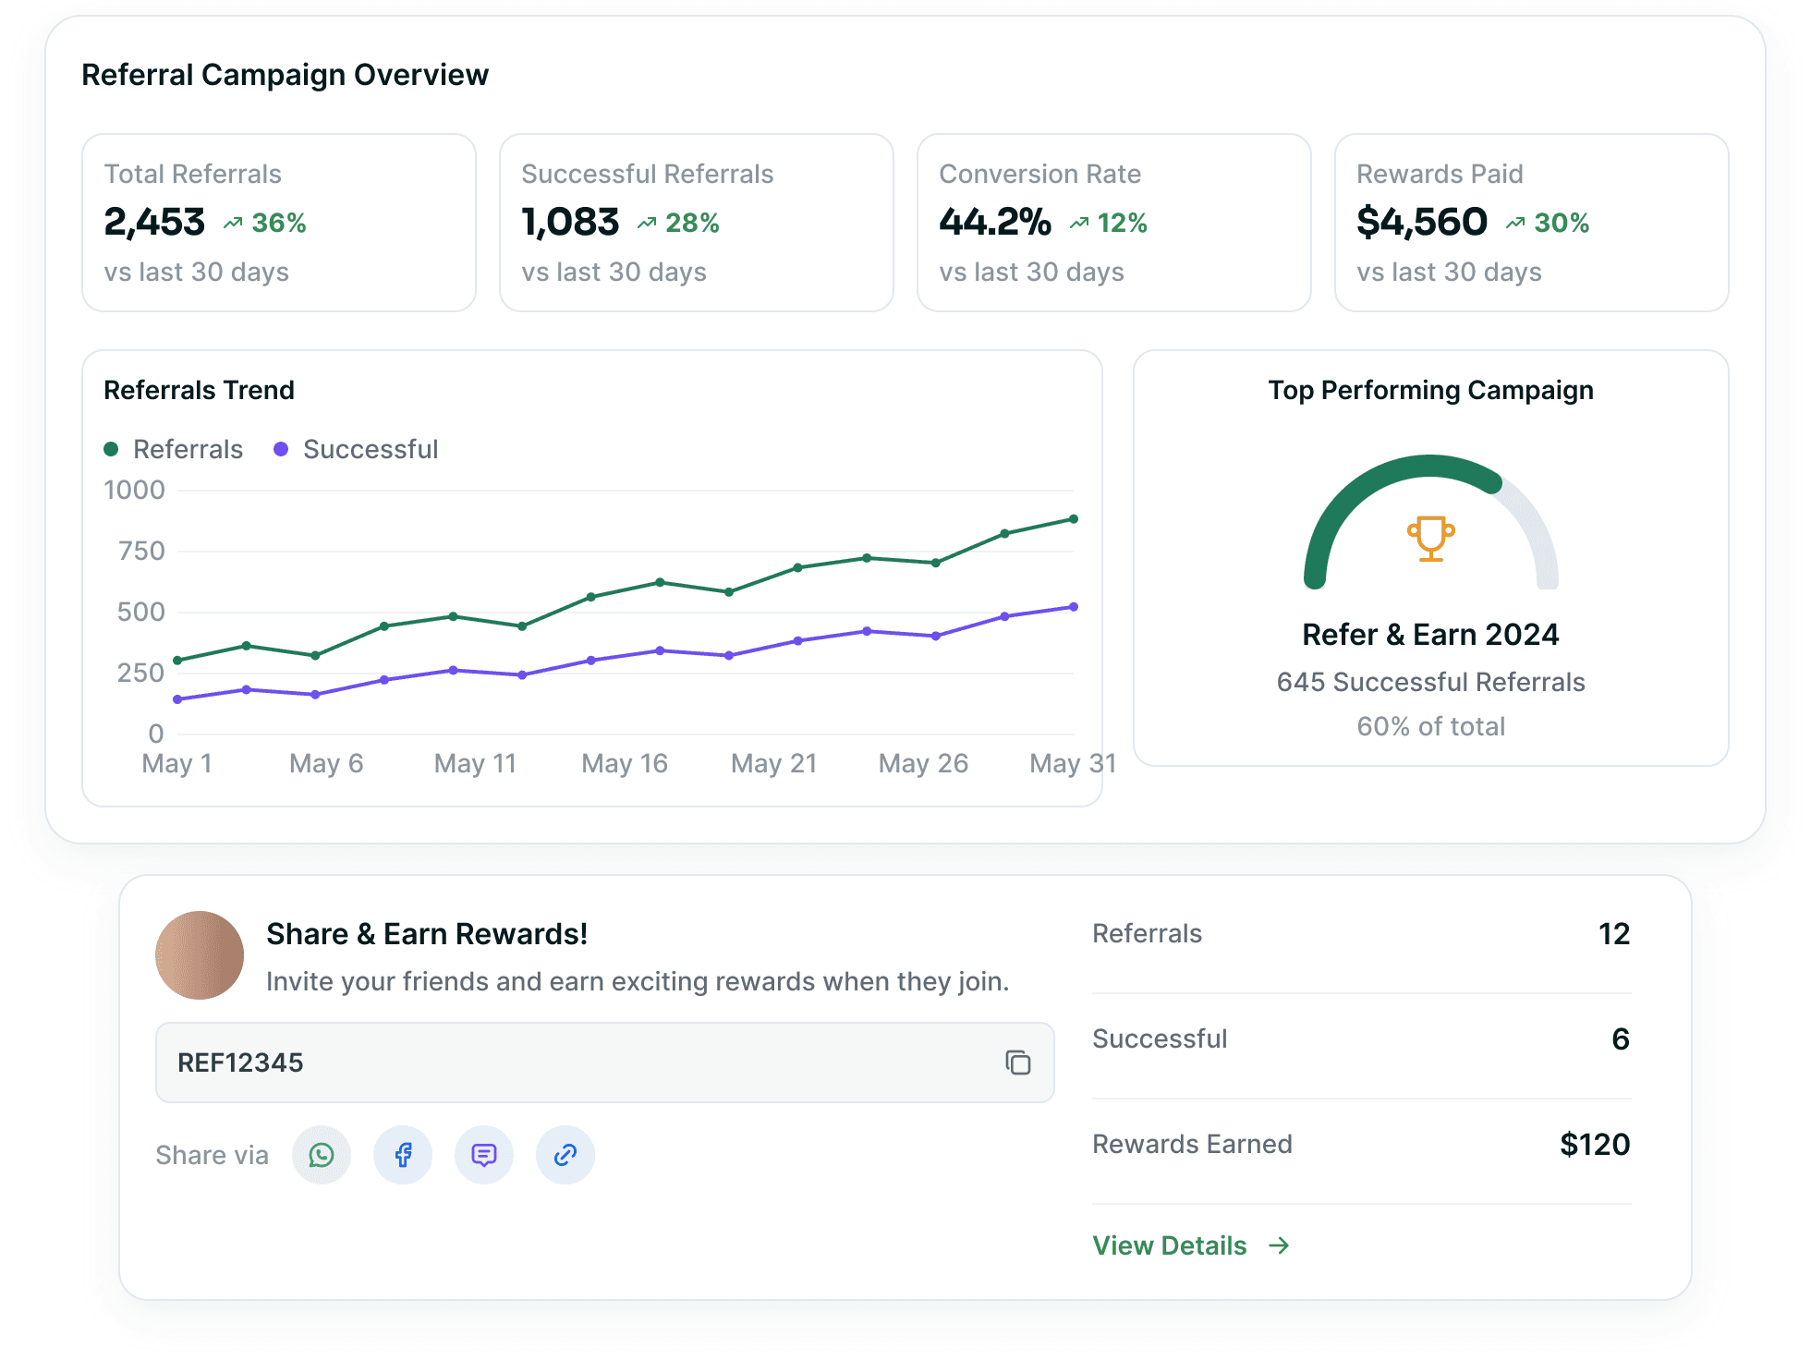Click trend arrow beside 28%
The image size is (1811, 1360).
pyautogui.click(x=647, y=223)
